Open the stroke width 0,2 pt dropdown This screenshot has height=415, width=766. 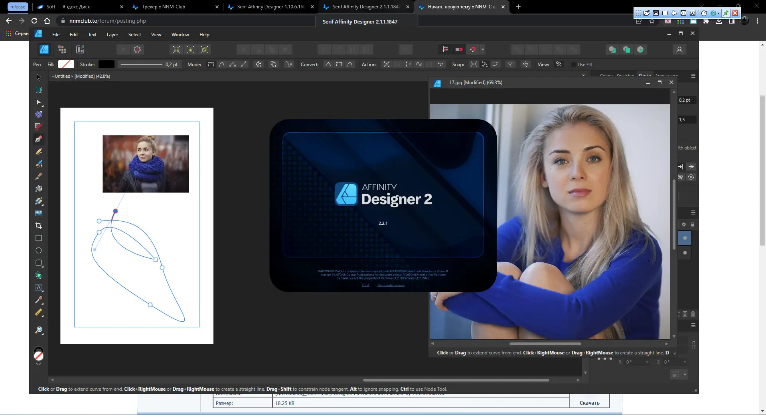click(171, 65)
